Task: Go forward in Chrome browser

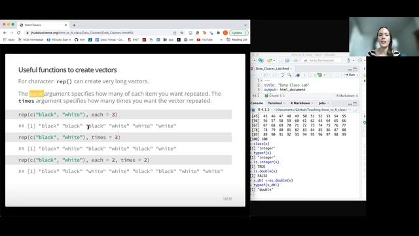Action: (12, 33)
